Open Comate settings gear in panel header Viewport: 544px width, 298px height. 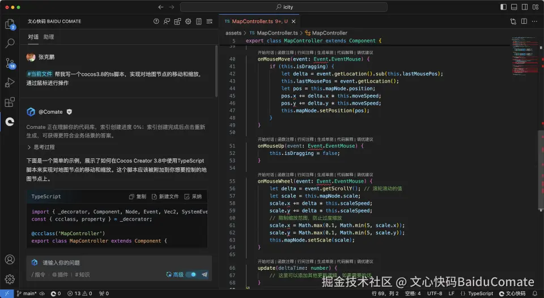pyautogui.click(x=188, y=21)
